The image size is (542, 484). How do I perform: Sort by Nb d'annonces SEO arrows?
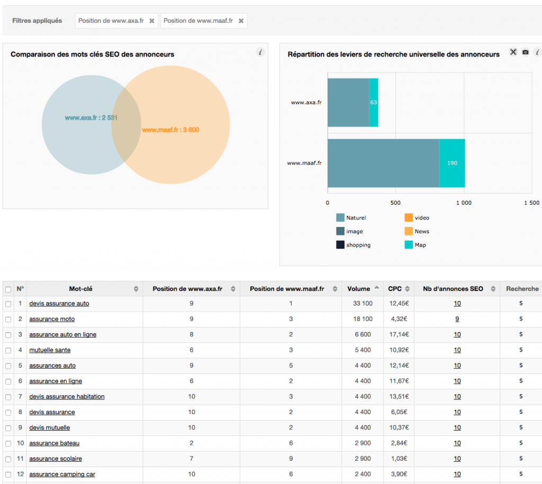pos(493,289)
